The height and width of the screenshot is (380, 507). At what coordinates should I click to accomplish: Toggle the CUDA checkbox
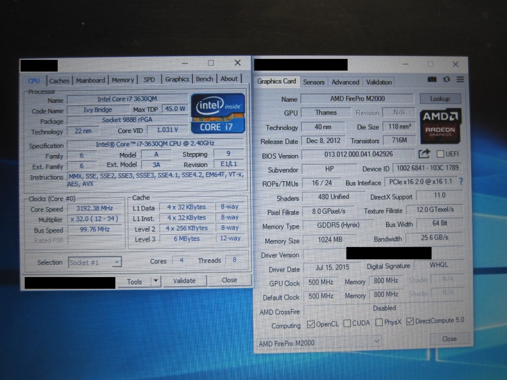coord(347,323)
